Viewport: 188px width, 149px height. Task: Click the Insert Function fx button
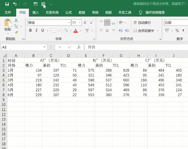tap(79, 47)
